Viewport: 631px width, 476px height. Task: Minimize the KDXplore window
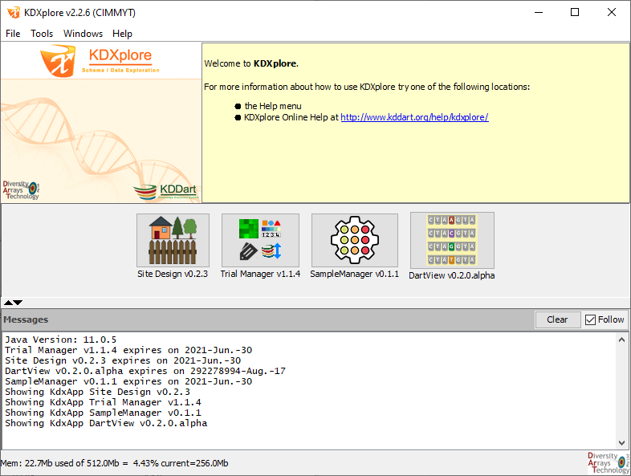[539, 12]
